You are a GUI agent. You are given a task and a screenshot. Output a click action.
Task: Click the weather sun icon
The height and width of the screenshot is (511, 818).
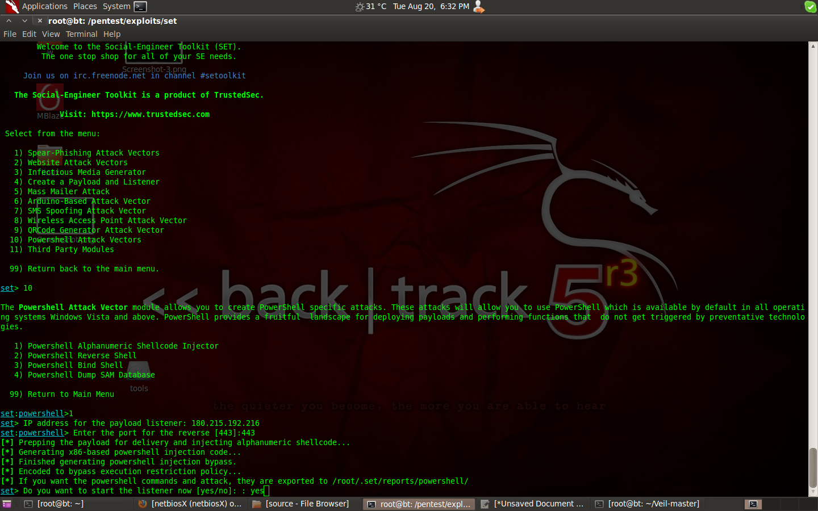click(x=360, y=7)
